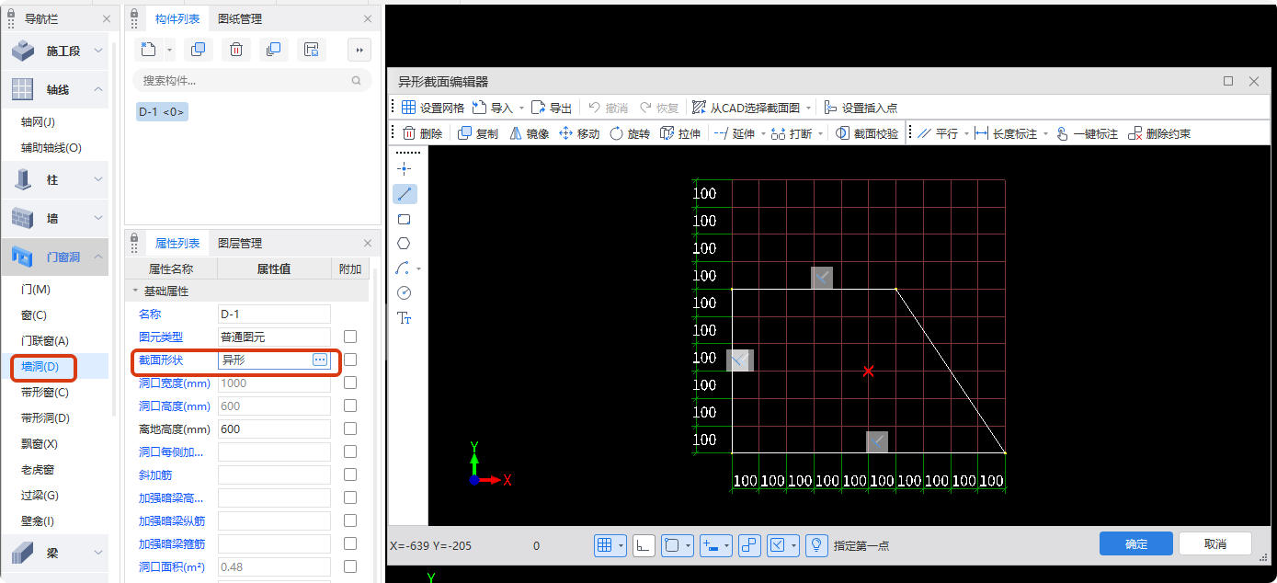Open the 打断 break dropdown arrow

tap(819, 133)
